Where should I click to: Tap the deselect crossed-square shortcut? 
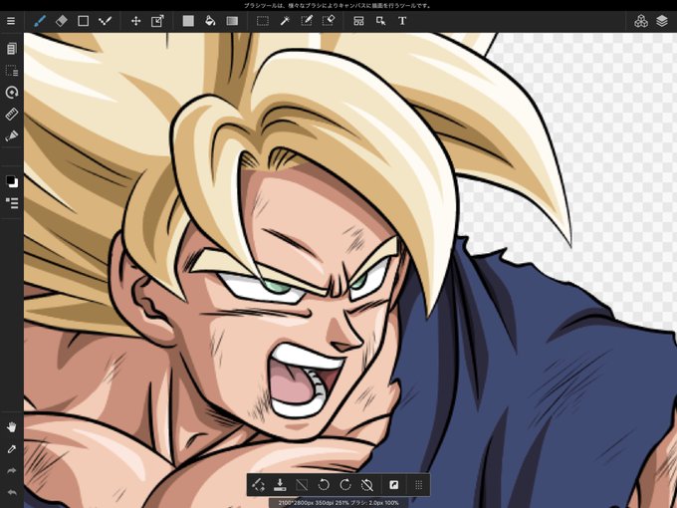[x=302, y=485]
